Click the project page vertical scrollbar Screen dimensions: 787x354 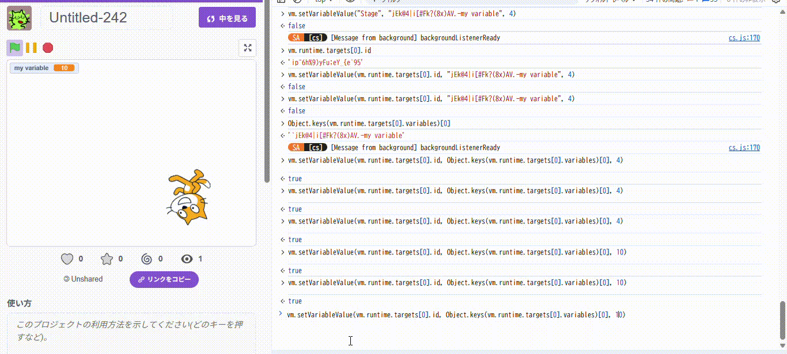pyautogui.click(x=266, y=92)
